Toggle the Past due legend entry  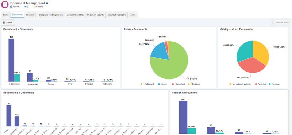[260, 84]
